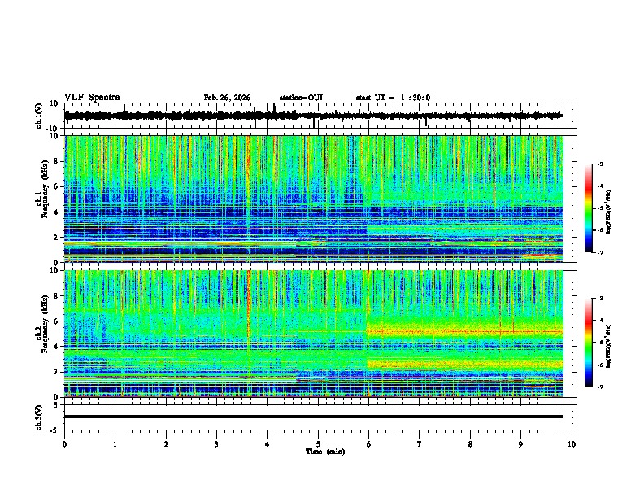Click the ch.1 "Frequency (kHz)" axis label

coord(46,190)
